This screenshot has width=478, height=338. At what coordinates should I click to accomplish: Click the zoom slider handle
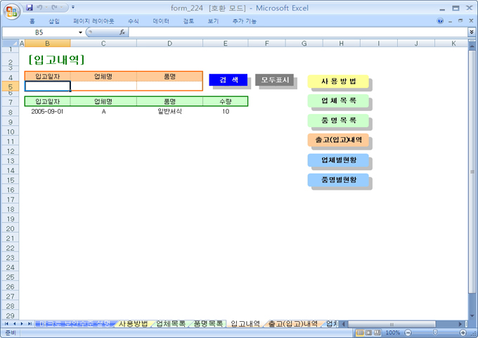coord(434,332)
